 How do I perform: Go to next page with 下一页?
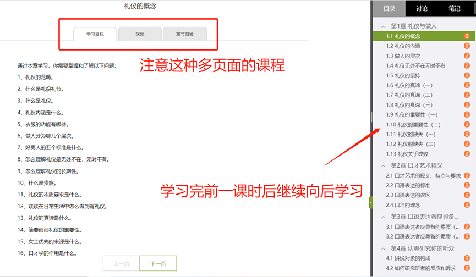coord(158,264)
